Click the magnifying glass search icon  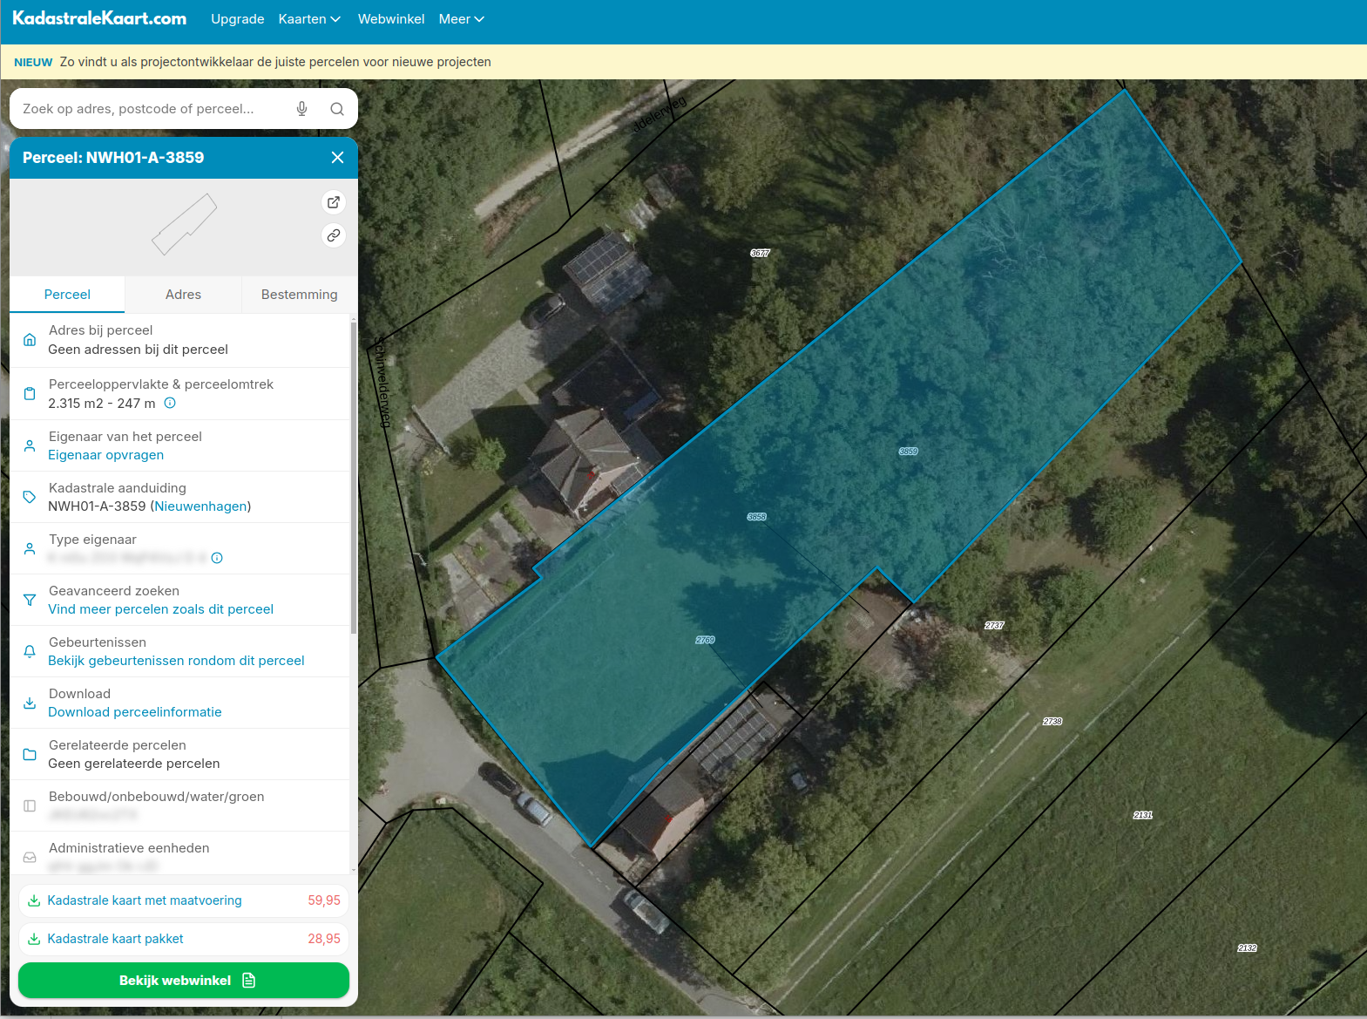tap(337, 109)
